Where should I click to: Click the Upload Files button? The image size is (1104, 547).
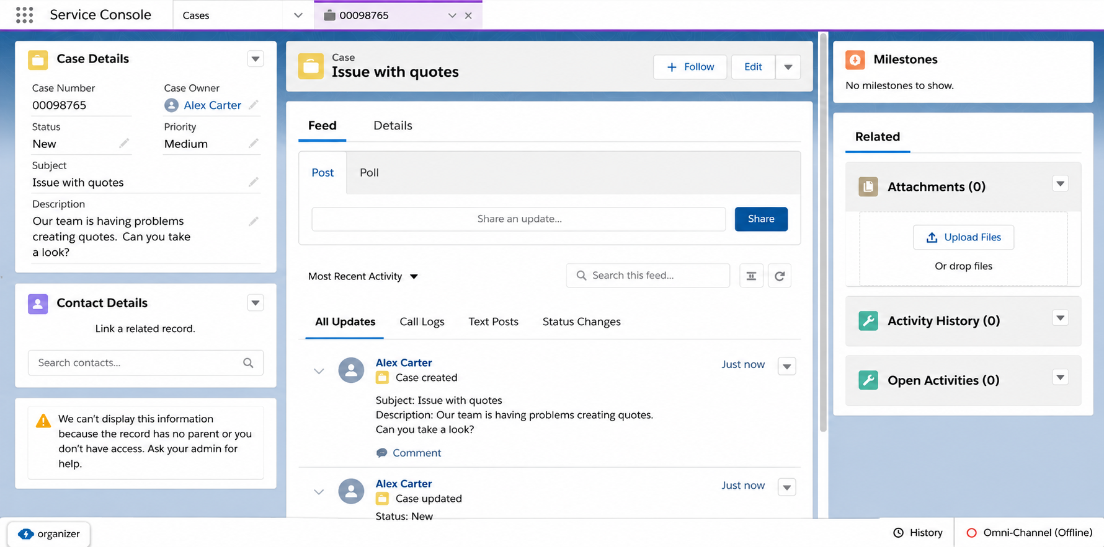pos(963,237)
